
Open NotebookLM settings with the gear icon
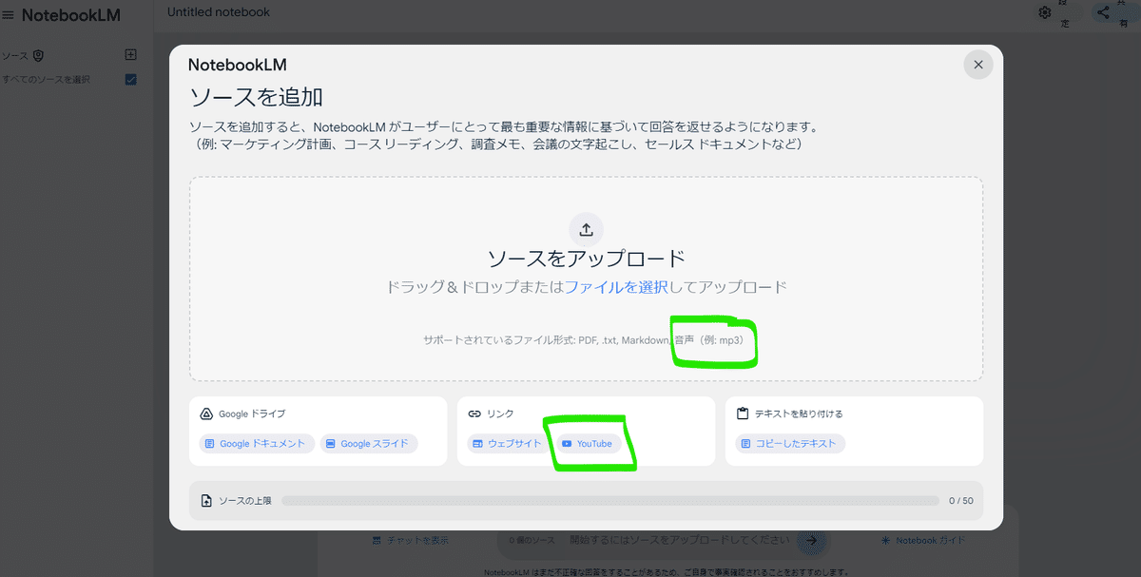pyautogui.click(x=1045, y=12)
